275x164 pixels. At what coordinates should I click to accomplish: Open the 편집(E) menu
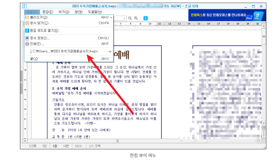[48, 12]
